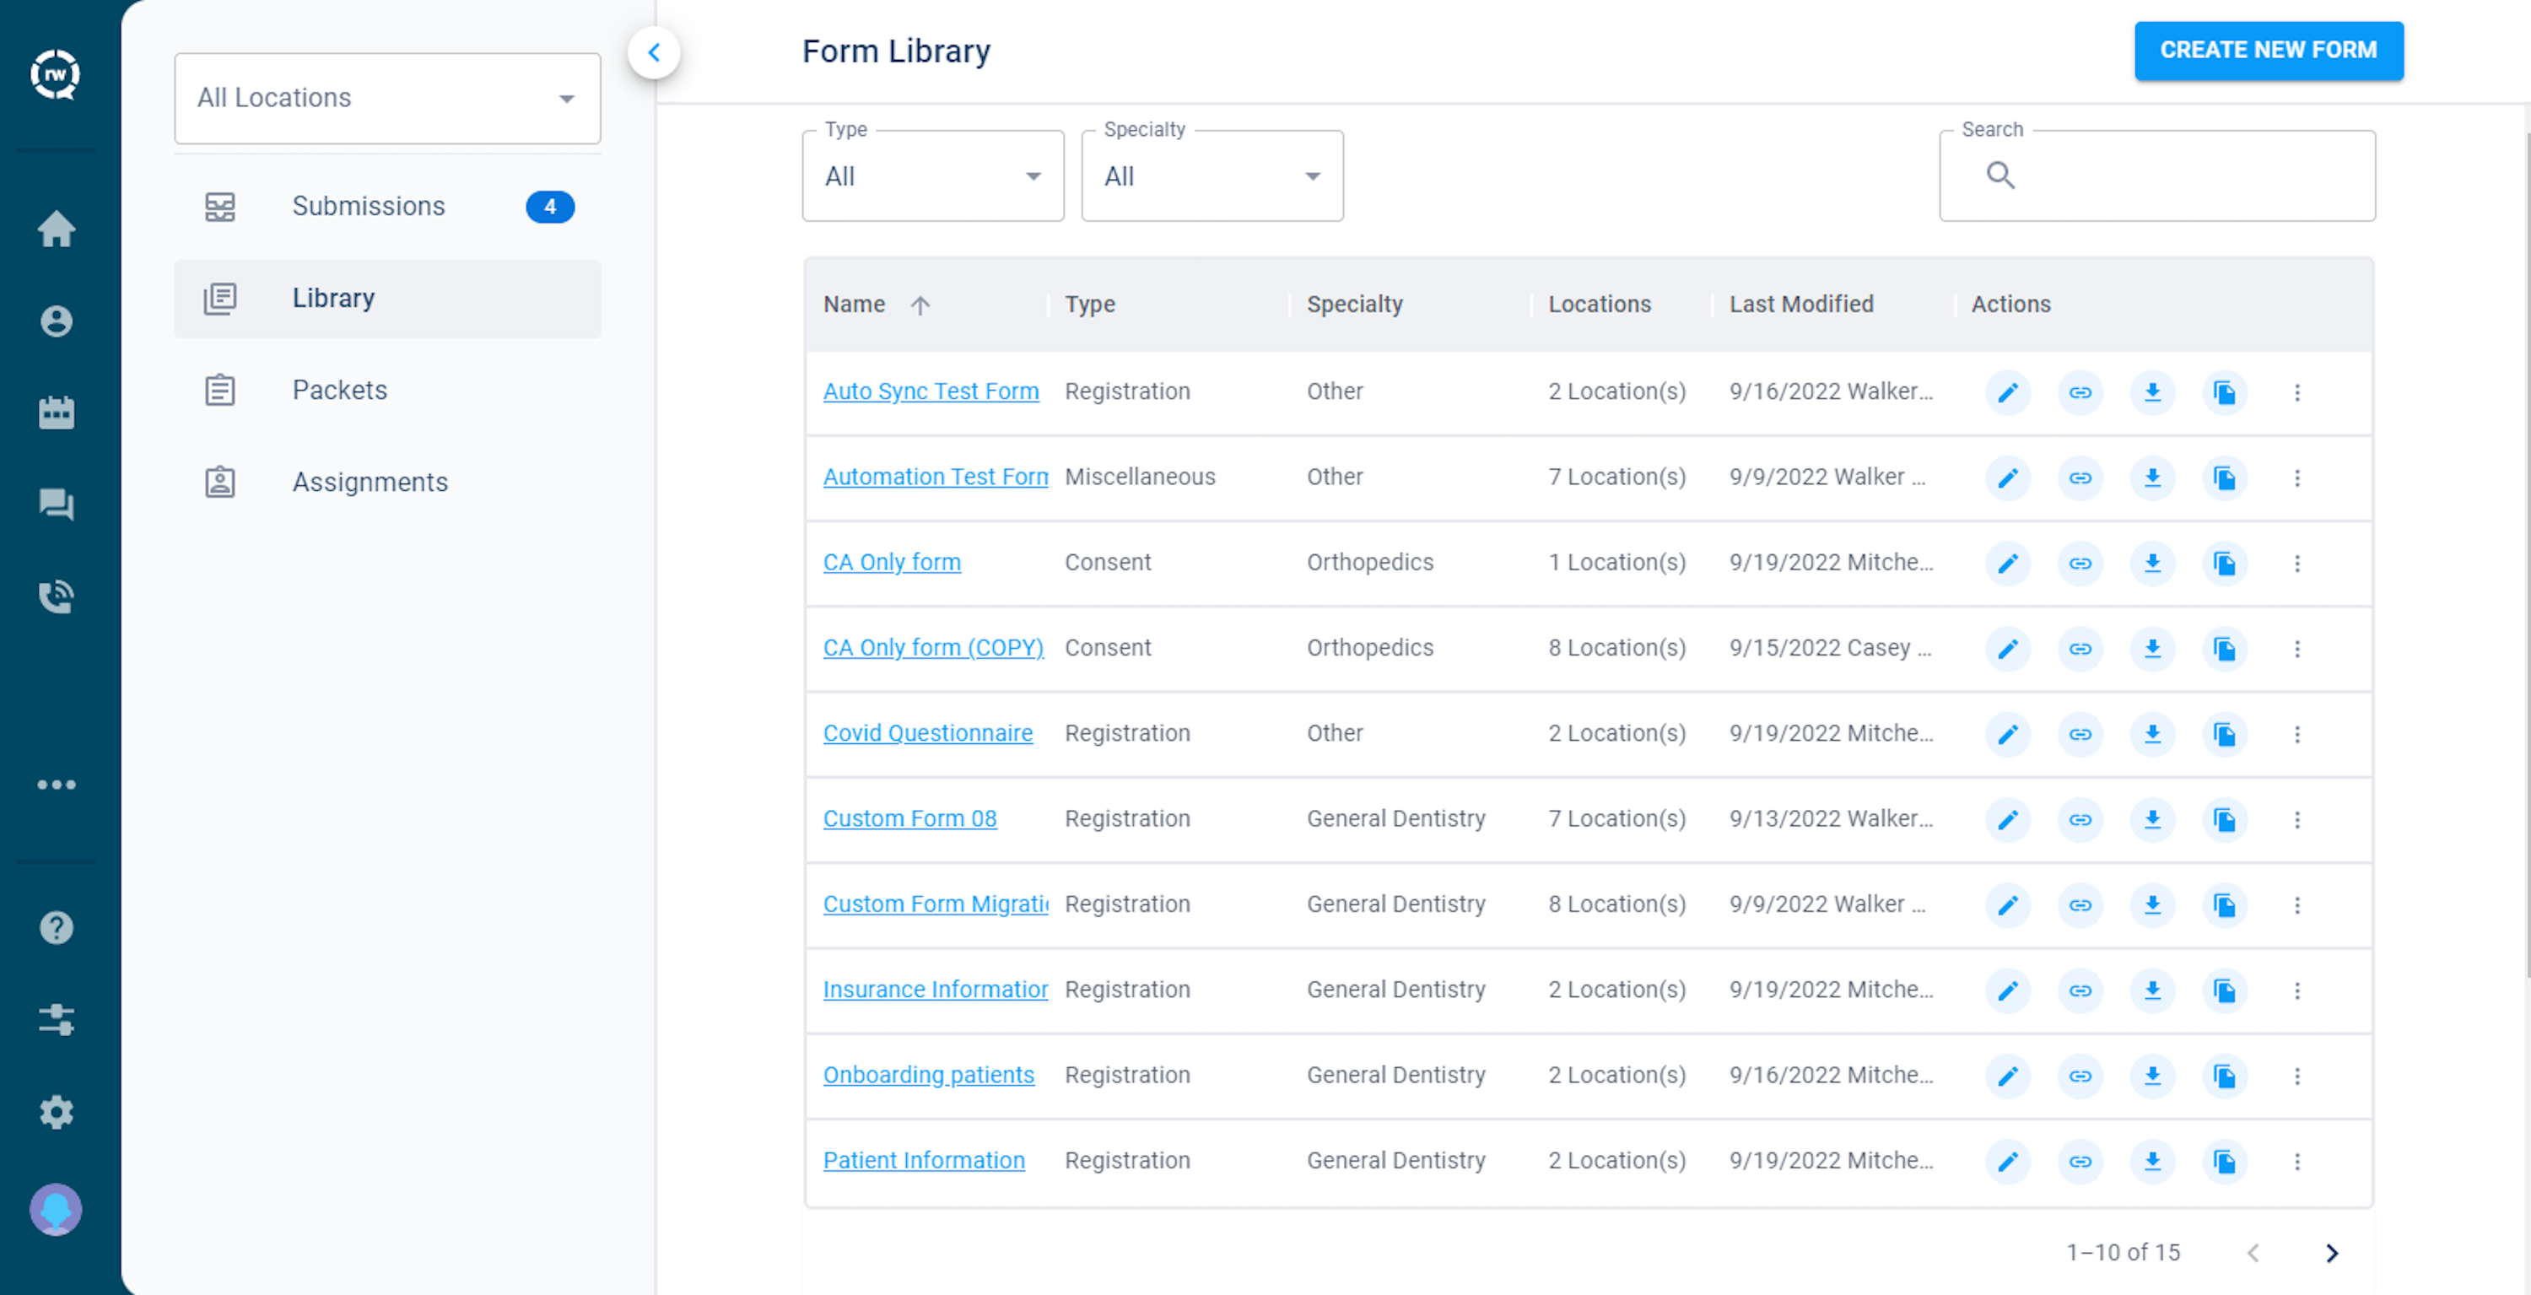
Task: Copy link for Custom Form Migration row
Action: (x=2080, y=906)
